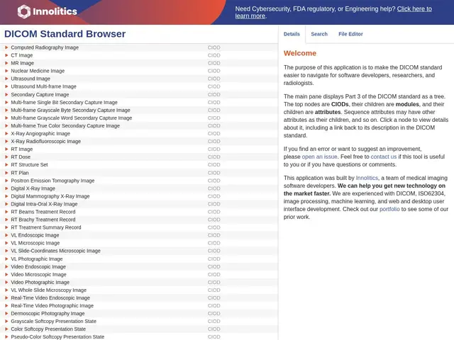The height and width of the screenshot is (340, 454).
Task: Expand the RT Dose node arrow
Action: [x=6, y=157]
